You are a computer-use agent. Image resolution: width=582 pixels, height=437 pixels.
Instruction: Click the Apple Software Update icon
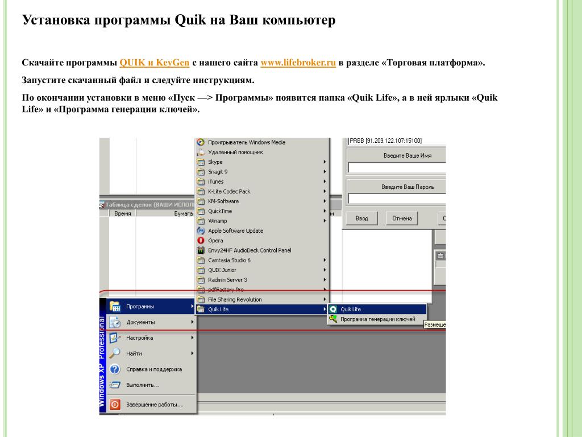pyautogui.click(x=201, y=231)
